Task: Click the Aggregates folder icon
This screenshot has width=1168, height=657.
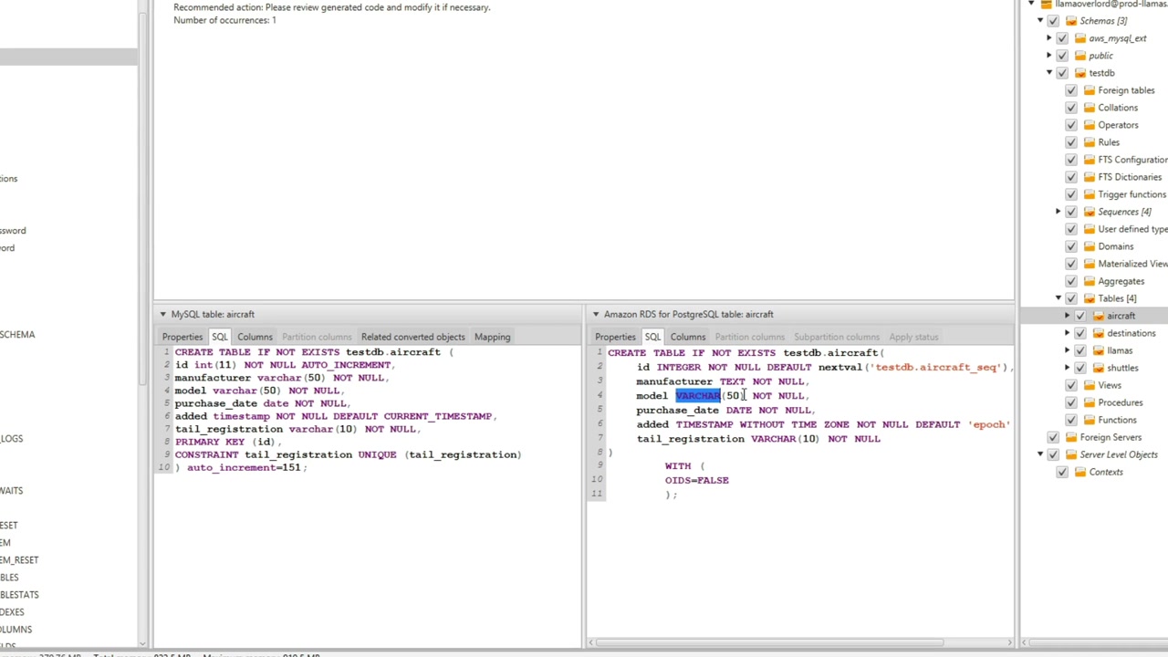Action: tap(1090, 281)
